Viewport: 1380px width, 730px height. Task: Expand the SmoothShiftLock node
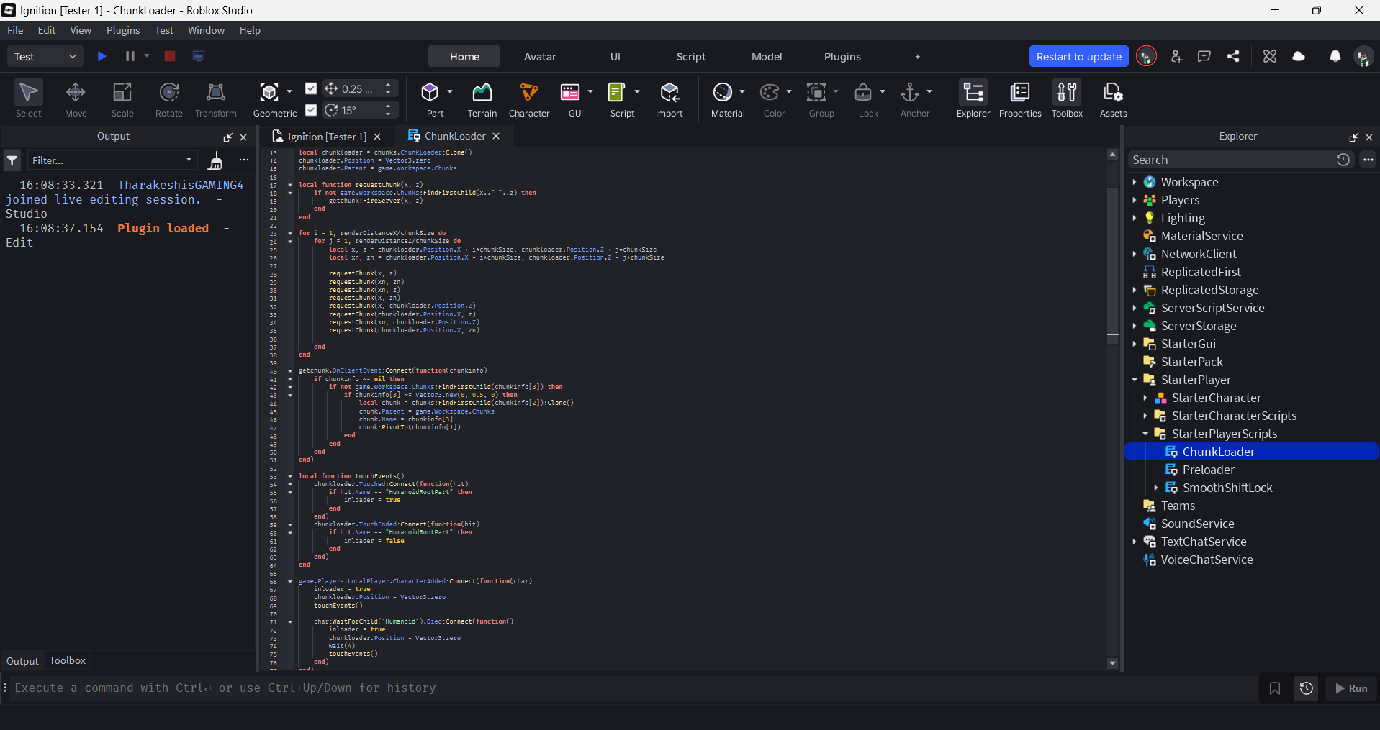(x=1156, y=488)
